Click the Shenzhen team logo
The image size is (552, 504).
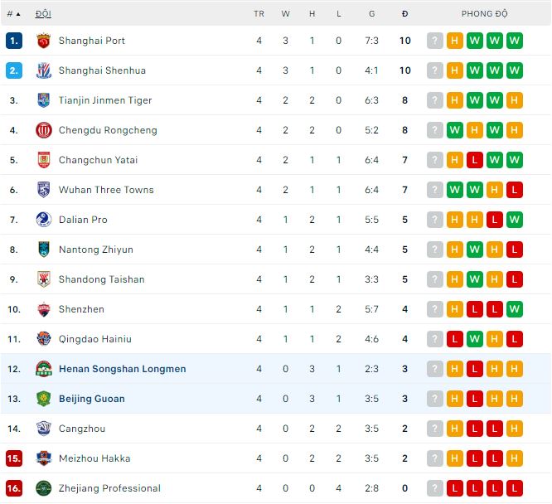[44, 309]
